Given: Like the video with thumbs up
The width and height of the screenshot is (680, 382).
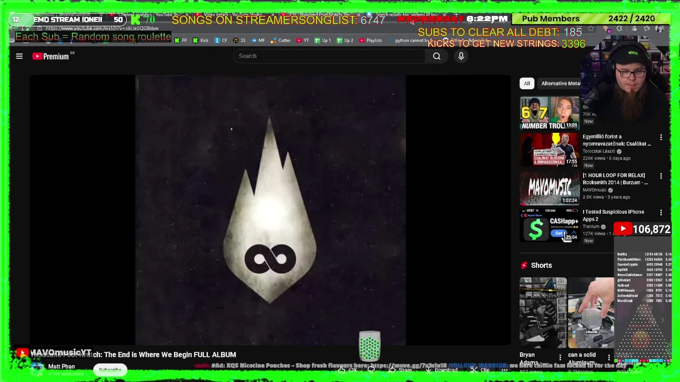Looking at the screenshot, I should 348,370.
